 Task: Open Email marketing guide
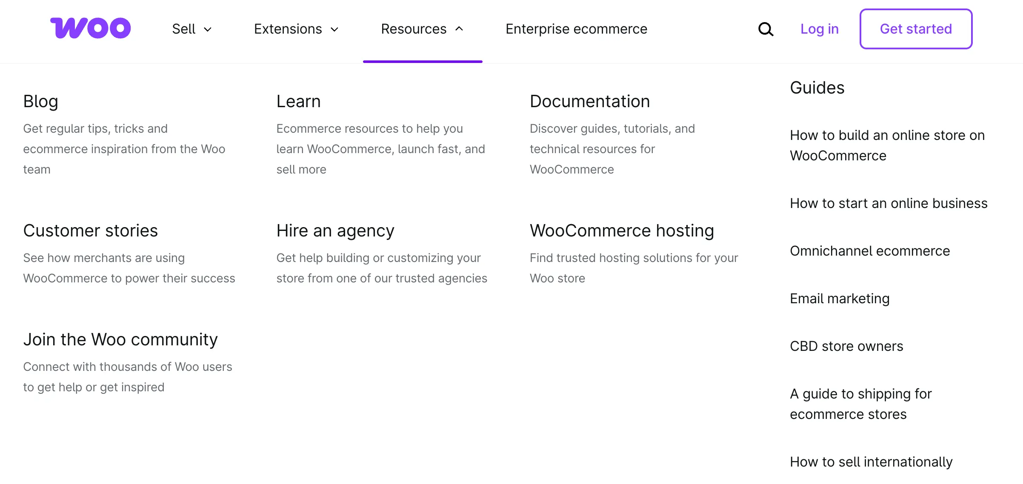click(x=840, y=299)
